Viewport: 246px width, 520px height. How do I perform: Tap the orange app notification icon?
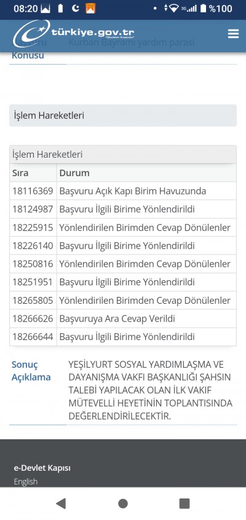click(90, 8)
